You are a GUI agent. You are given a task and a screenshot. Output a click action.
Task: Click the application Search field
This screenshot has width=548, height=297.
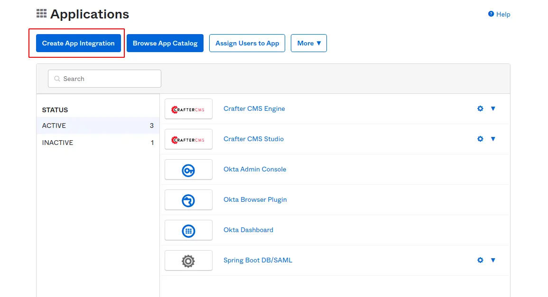pyautogui.click(x=104, y=79)
